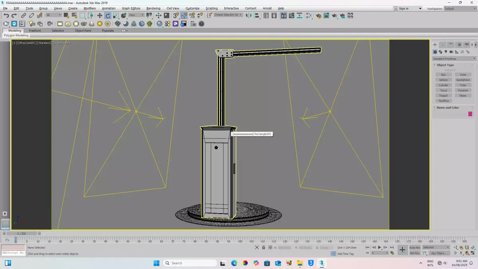This screenshot has height=269, width=478.
Task: Collapse the Object Type rollout
Action: tap(445, 65)
